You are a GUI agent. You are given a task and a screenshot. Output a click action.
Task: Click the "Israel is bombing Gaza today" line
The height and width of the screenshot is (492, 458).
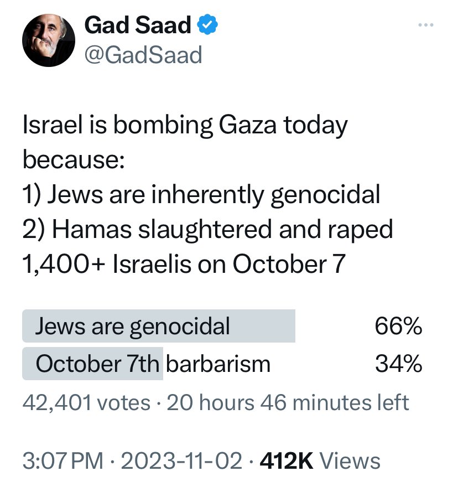tap(185, 127)
